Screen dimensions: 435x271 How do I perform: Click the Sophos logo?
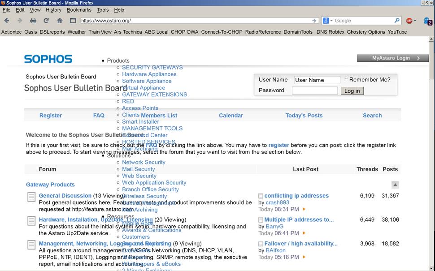pos(48,59)
